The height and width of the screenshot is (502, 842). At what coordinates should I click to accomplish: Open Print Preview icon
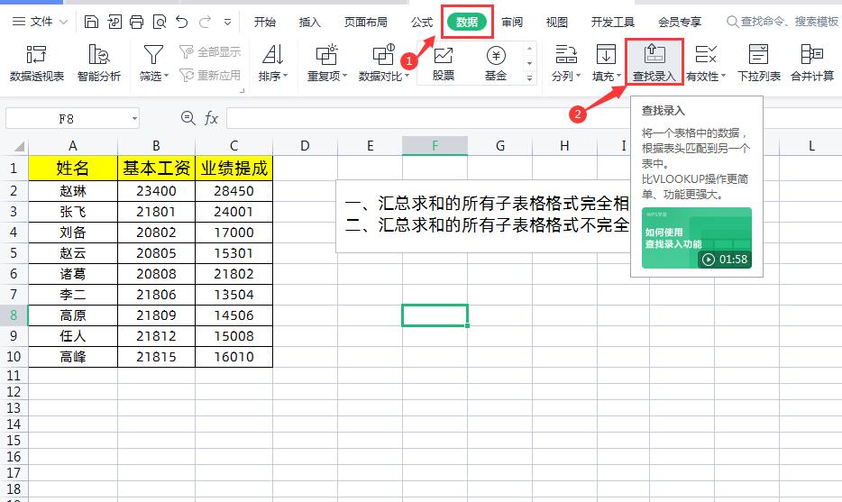[x=160, y=22]
